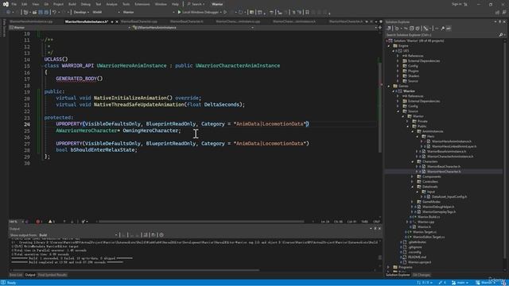The image size is (509, 286).
Task: Open the Extensions menu
Action: [142, 4]
